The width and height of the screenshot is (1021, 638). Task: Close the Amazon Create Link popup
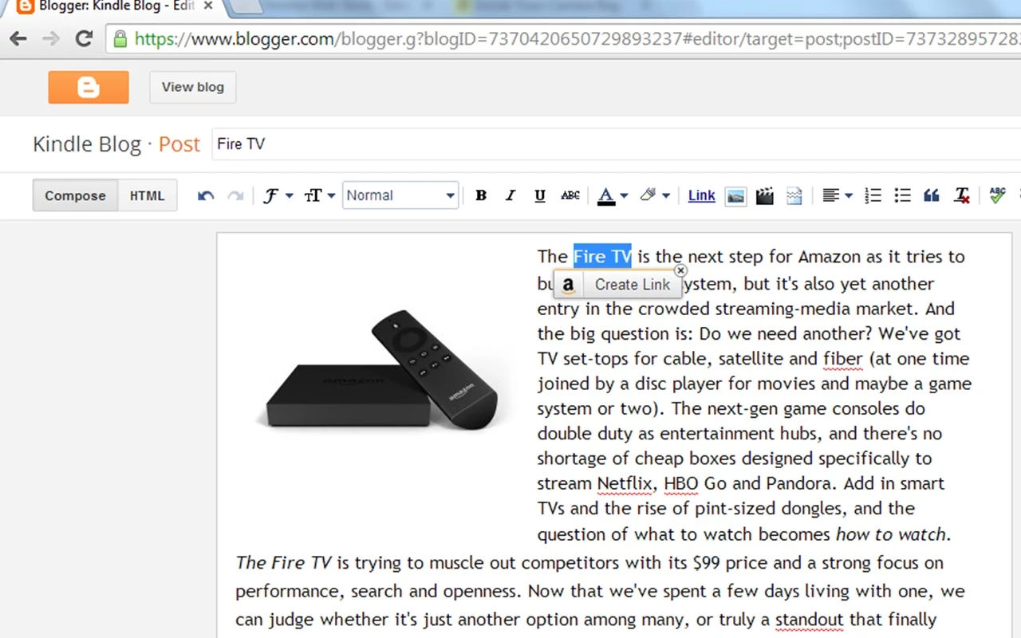680,270
